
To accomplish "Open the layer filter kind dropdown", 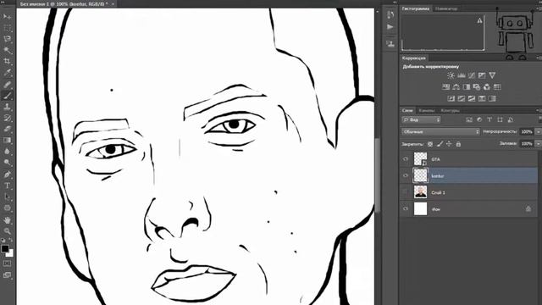I will (422, 119).
